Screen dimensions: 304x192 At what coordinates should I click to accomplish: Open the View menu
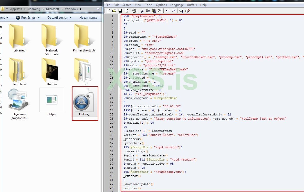[138, 5]
